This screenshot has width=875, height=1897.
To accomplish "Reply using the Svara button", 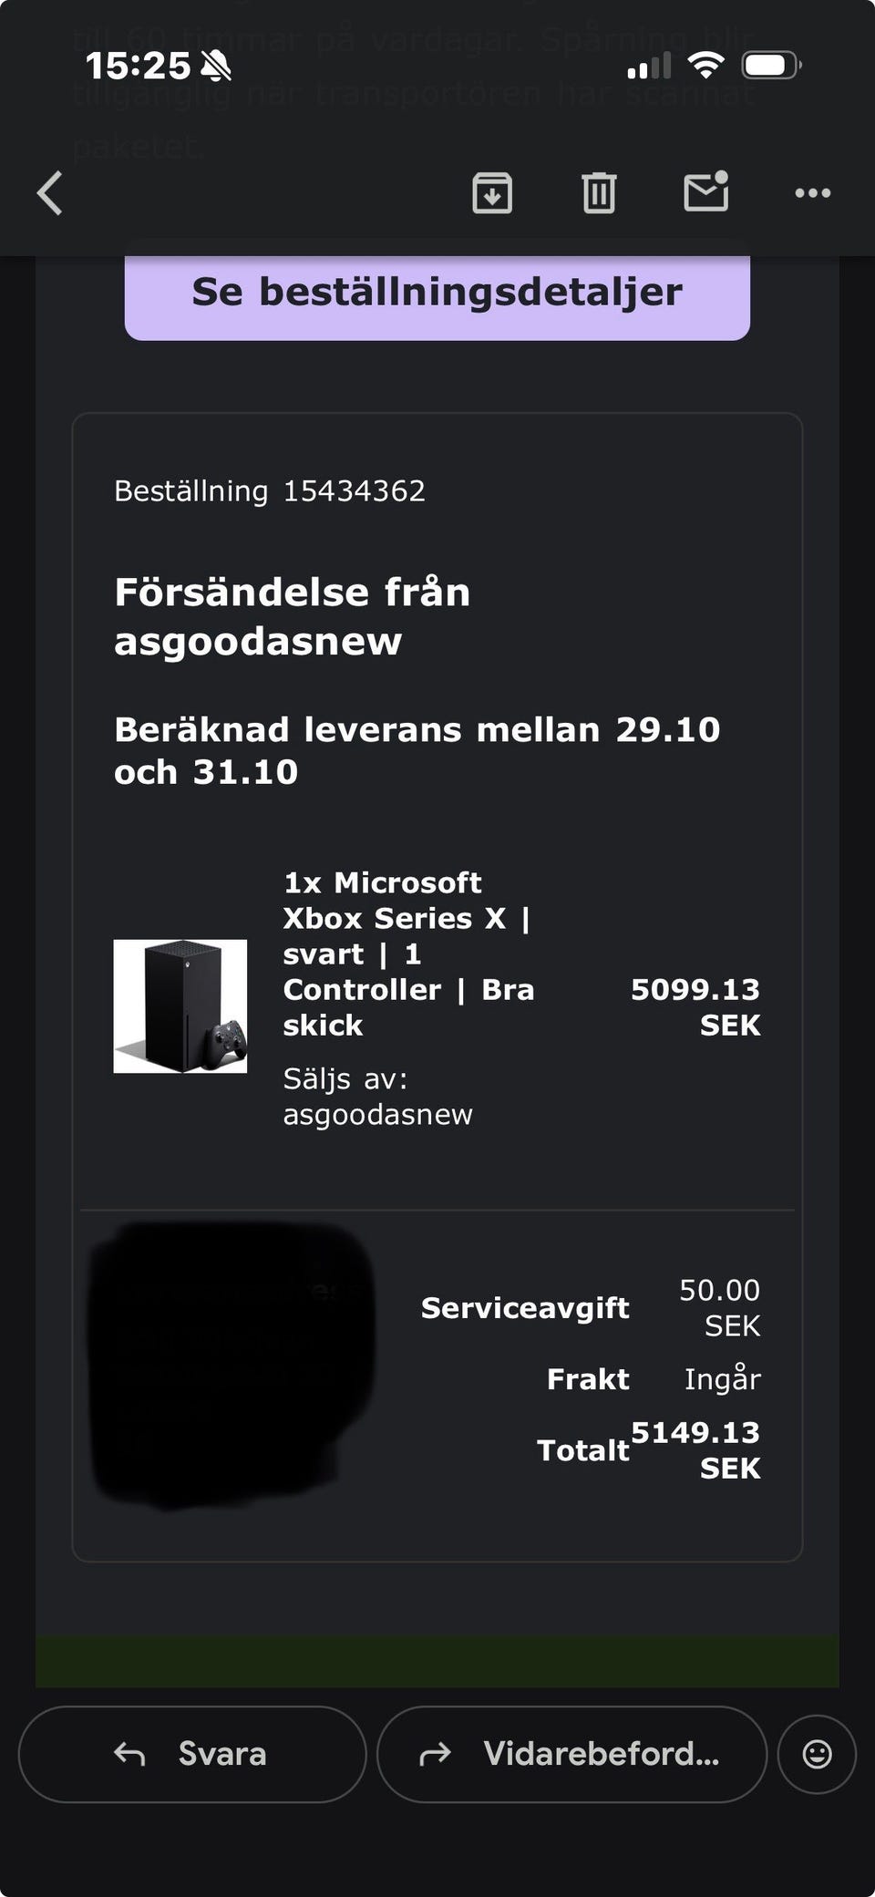I will click(192, 1754).
